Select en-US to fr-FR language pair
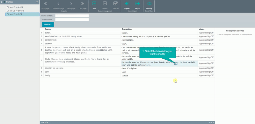 click(x=16, y=14)
